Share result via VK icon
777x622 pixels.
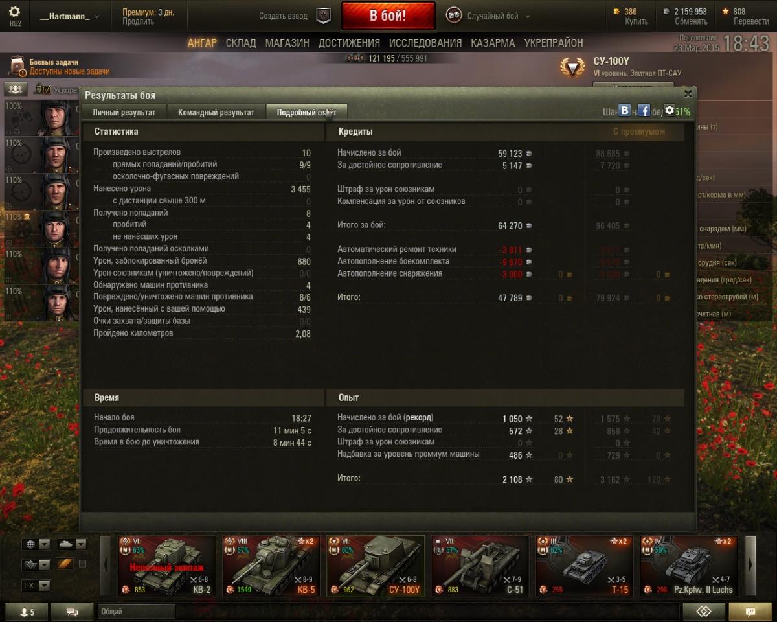click(x=624, y=110)
